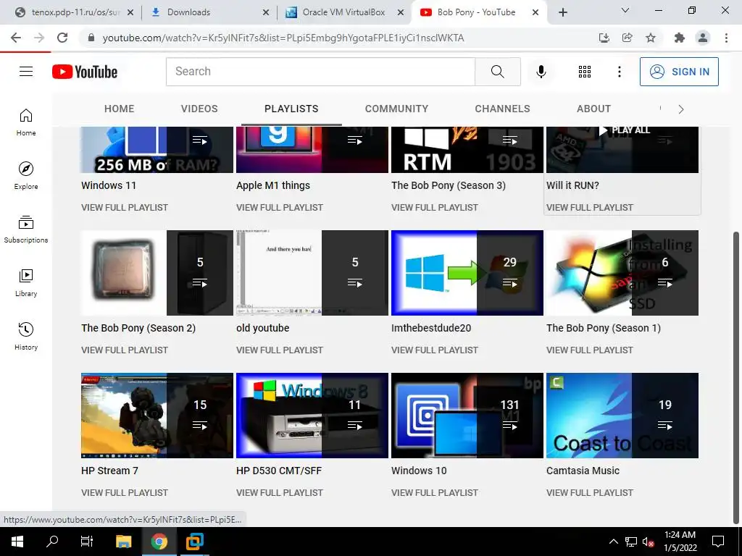Show more channel tabs with right chevron

click(680, 109)
